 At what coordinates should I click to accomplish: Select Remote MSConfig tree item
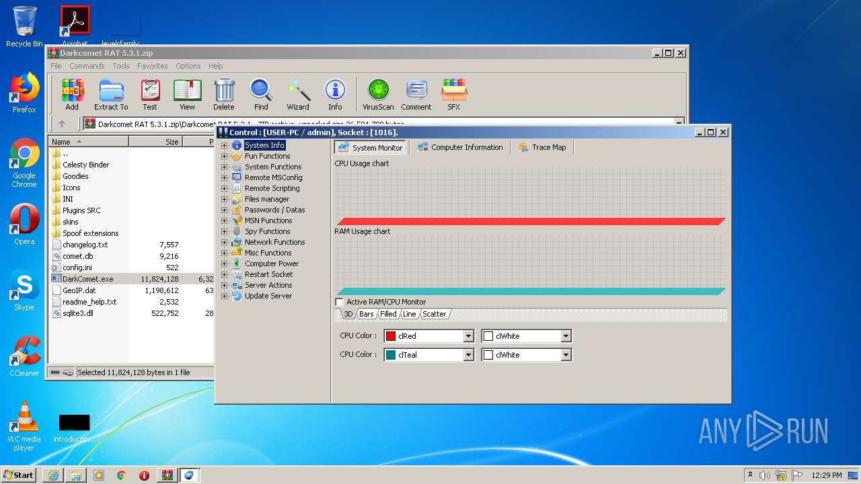pyautogui.click(x=273, y=177)
